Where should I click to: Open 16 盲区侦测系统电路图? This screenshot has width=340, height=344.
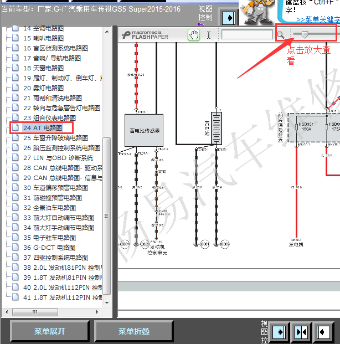56,48
